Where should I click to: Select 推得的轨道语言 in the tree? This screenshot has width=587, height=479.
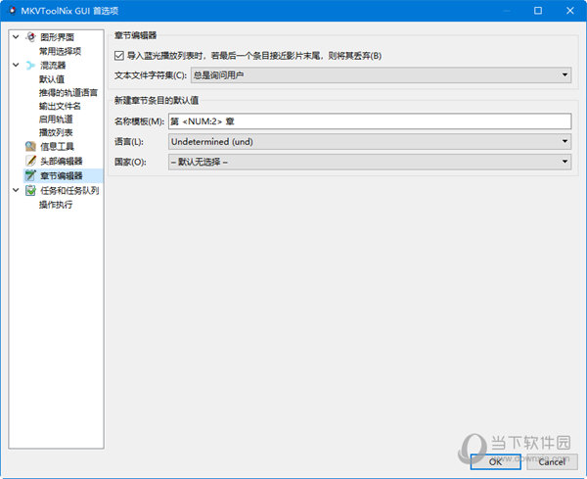click(x=68, y=93)
